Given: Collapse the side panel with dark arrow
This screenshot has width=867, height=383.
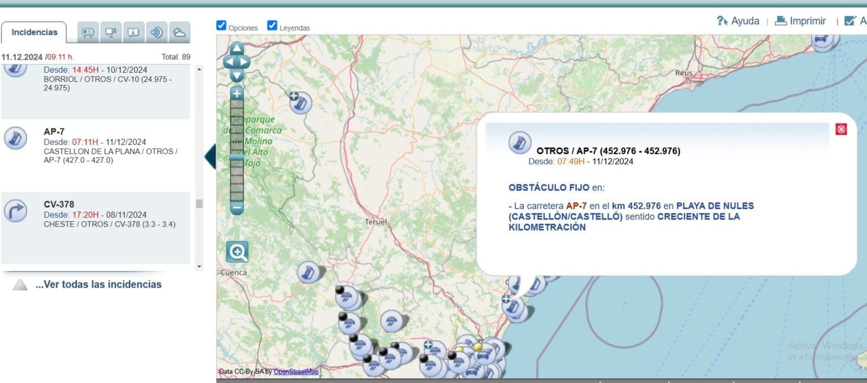Looking at the screenshot, I should pyautogui.click(x=209, y=156).
